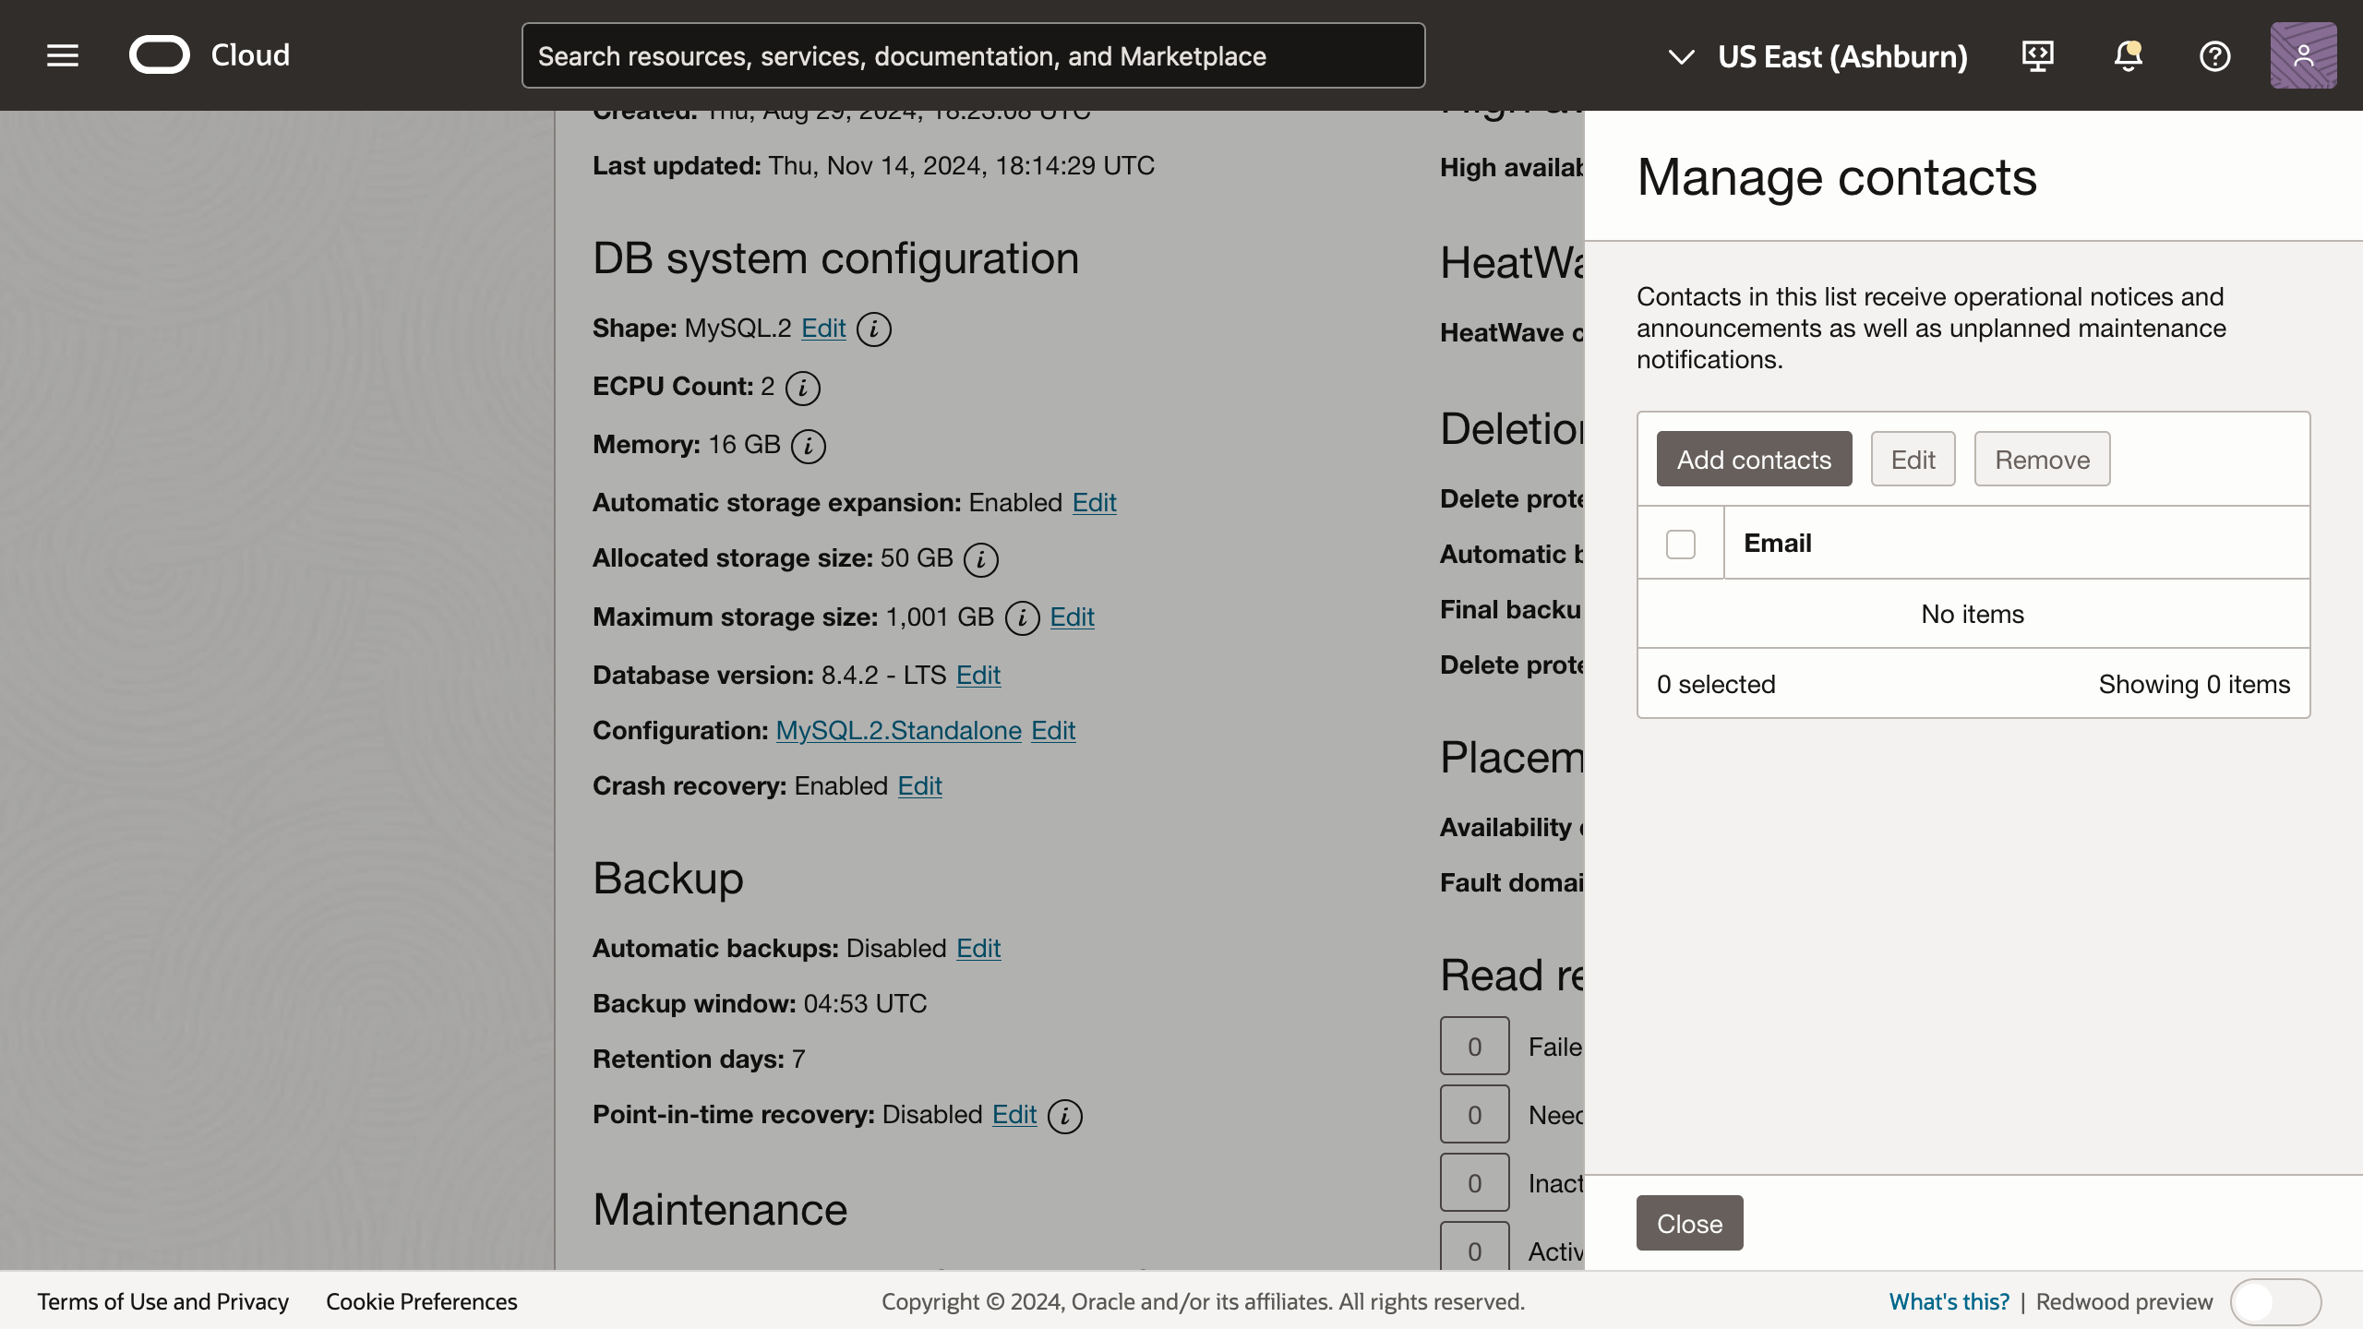
Task: Show info tooltip next to Memory
Action: click(x=809, y=446)
